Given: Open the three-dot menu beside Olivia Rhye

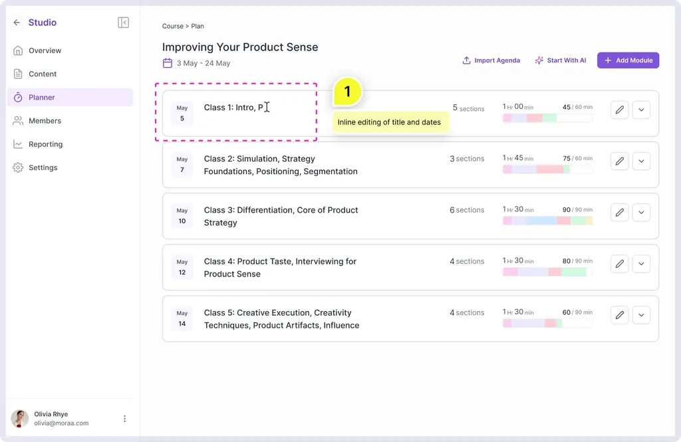Looking at the screenshot, I should (124, 419).
